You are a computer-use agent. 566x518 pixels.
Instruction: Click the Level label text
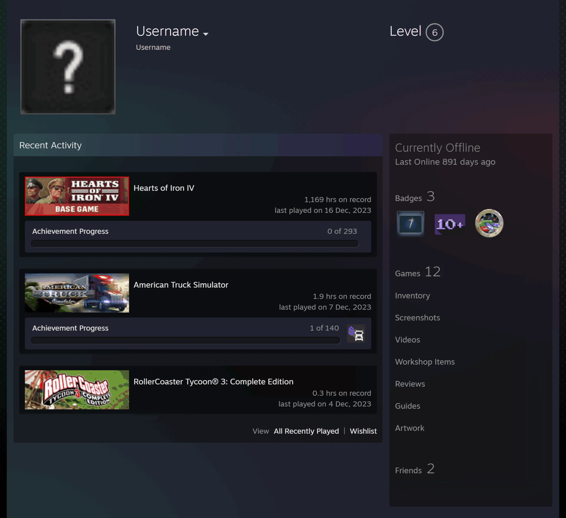click(x=405, y=31)
